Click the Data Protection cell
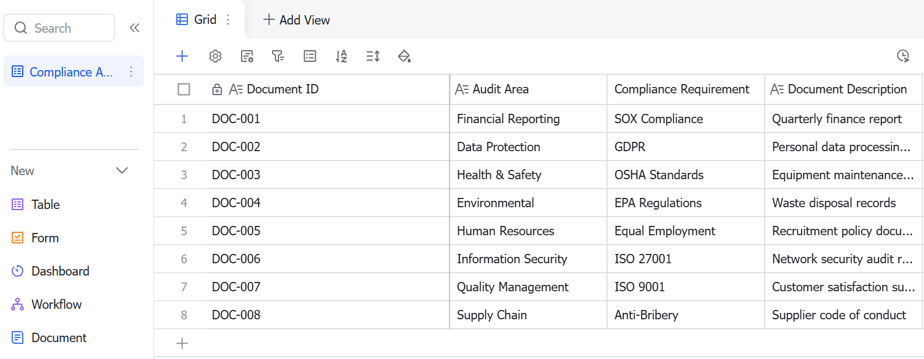The width and height of the screenshot is (924, 359). coord(528,147)
